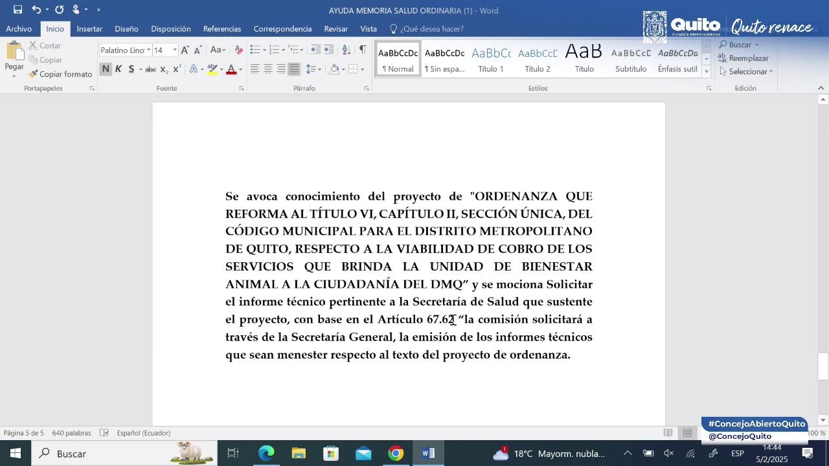Open the Archivo menu
Image resolution: width=829 pixels, height=466 pixels.
click(x=19, y=28)
